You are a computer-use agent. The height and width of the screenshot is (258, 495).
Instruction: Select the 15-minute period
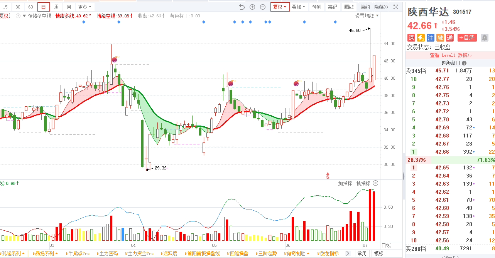pyautogui.click(x=5, y=7)
